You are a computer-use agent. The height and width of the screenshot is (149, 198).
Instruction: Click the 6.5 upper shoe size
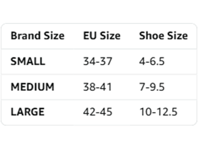[157, 61]
